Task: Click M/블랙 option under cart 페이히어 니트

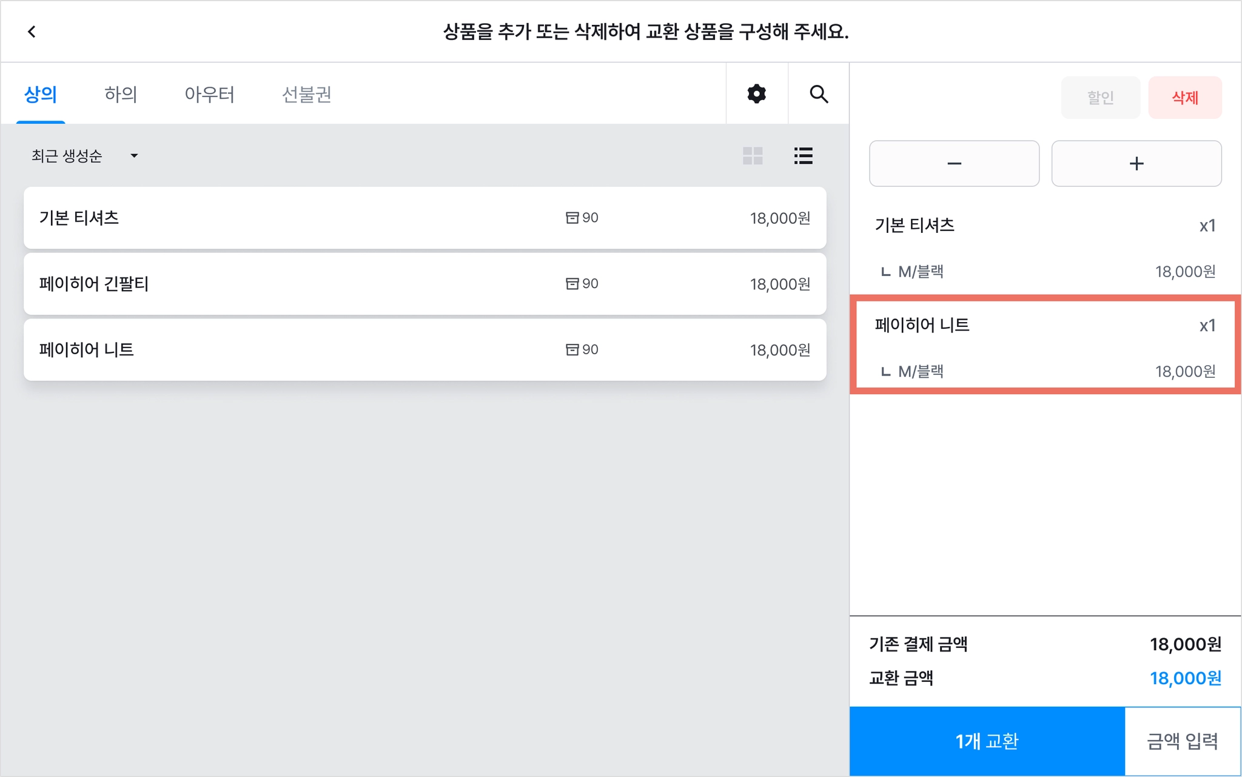Action: pyautogui.click(x=921, y=372)
